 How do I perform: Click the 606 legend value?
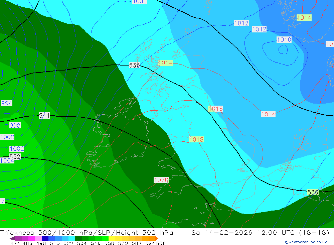coord(161,243)
